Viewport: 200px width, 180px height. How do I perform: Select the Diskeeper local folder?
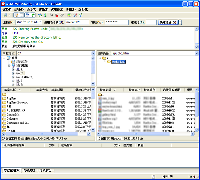tap(12, 119)
